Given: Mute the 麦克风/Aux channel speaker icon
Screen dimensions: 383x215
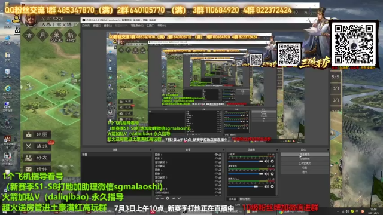Looking at the screenshot, I should click(x=266, y=186).
